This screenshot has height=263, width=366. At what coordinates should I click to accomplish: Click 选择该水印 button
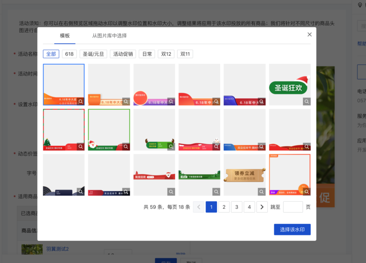pos(292,229)
